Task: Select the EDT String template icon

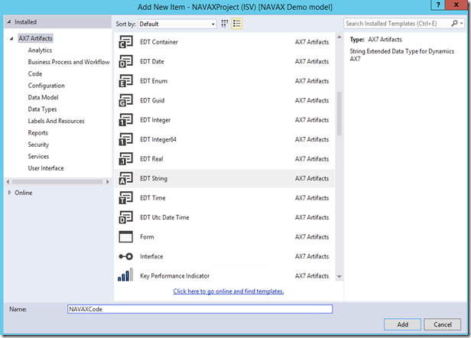Action: [x=125, y=178]
